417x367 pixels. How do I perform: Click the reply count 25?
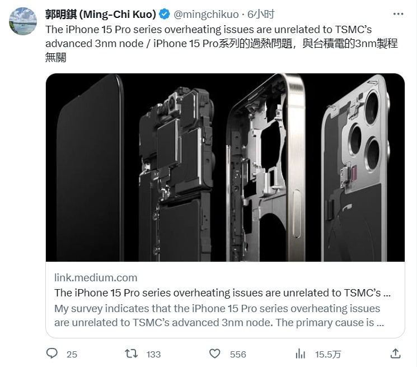point(72,354)
